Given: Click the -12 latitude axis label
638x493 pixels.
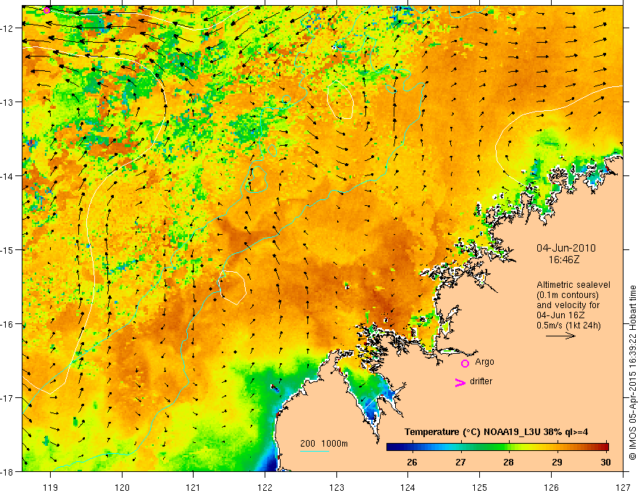Looking at the screenshot, I should 8,28.
